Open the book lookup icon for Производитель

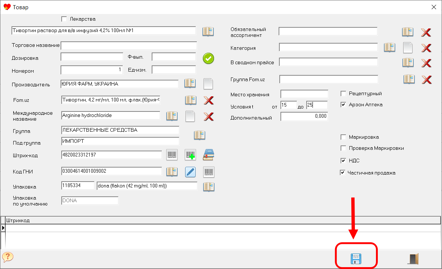coord(190,83)
